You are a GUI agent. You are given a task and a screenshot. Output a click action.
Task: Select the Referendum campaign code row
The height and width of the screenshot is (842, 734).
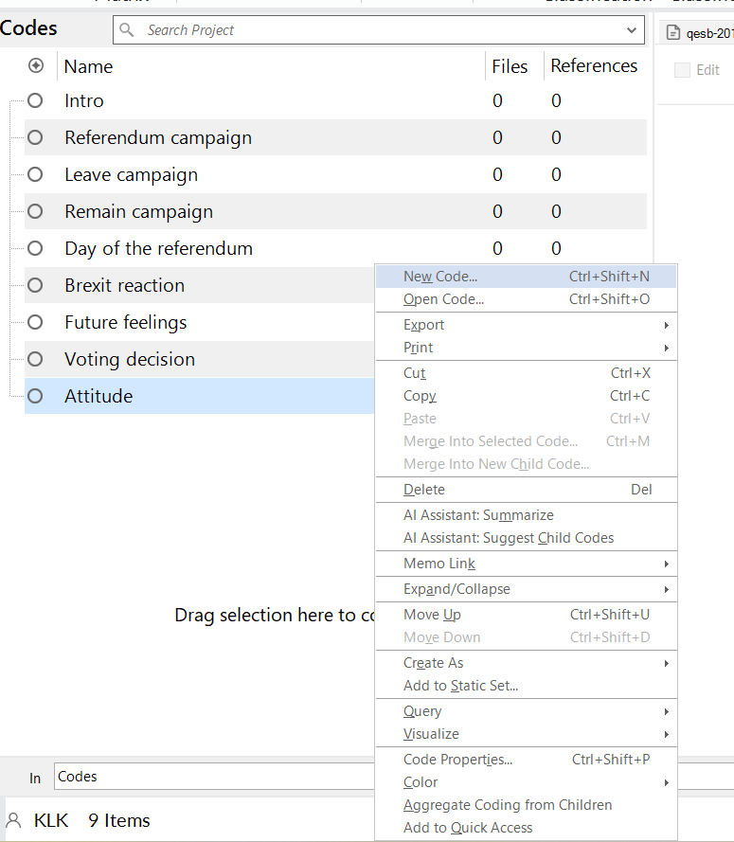(x=158, y=138)
